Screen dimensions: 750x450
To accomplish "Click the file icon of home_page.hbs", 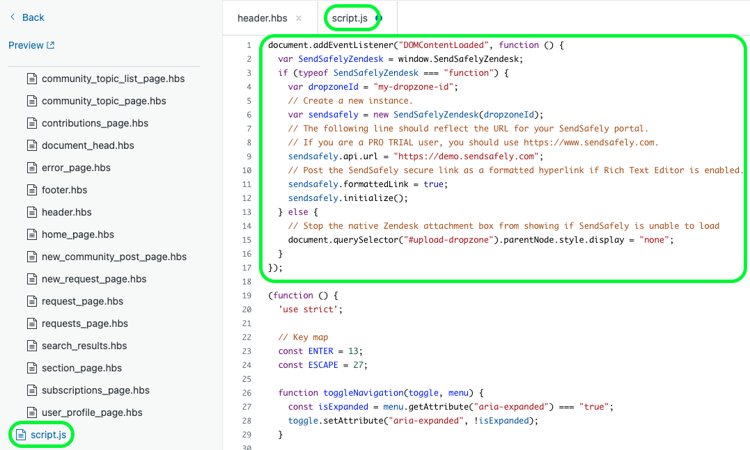I will [x=32, y=234].
